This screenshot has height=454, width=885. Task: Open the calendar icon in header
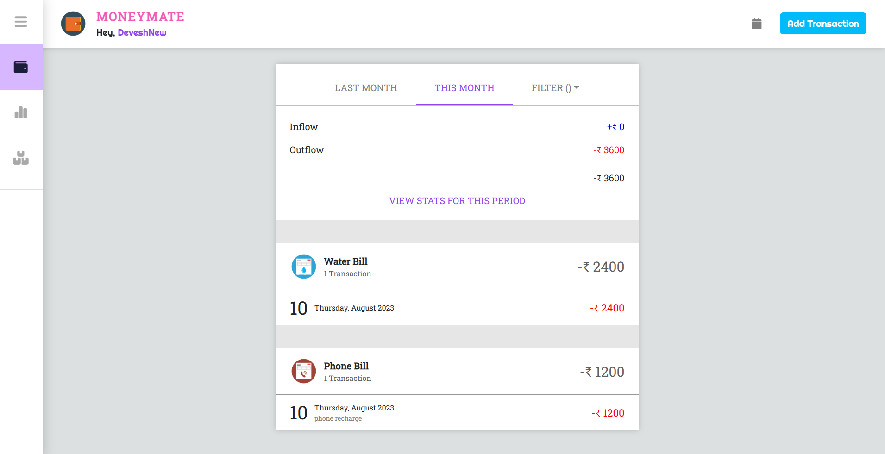757,24
